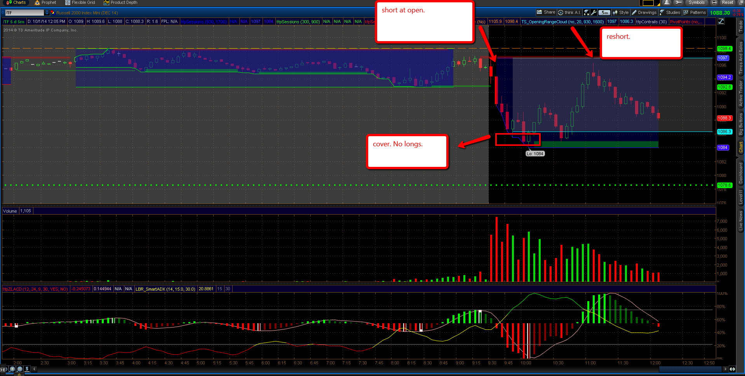This screenshot has height=376, width=745.
Task: Click the tfpContrails (30) study label
Action: click(651, 22)
